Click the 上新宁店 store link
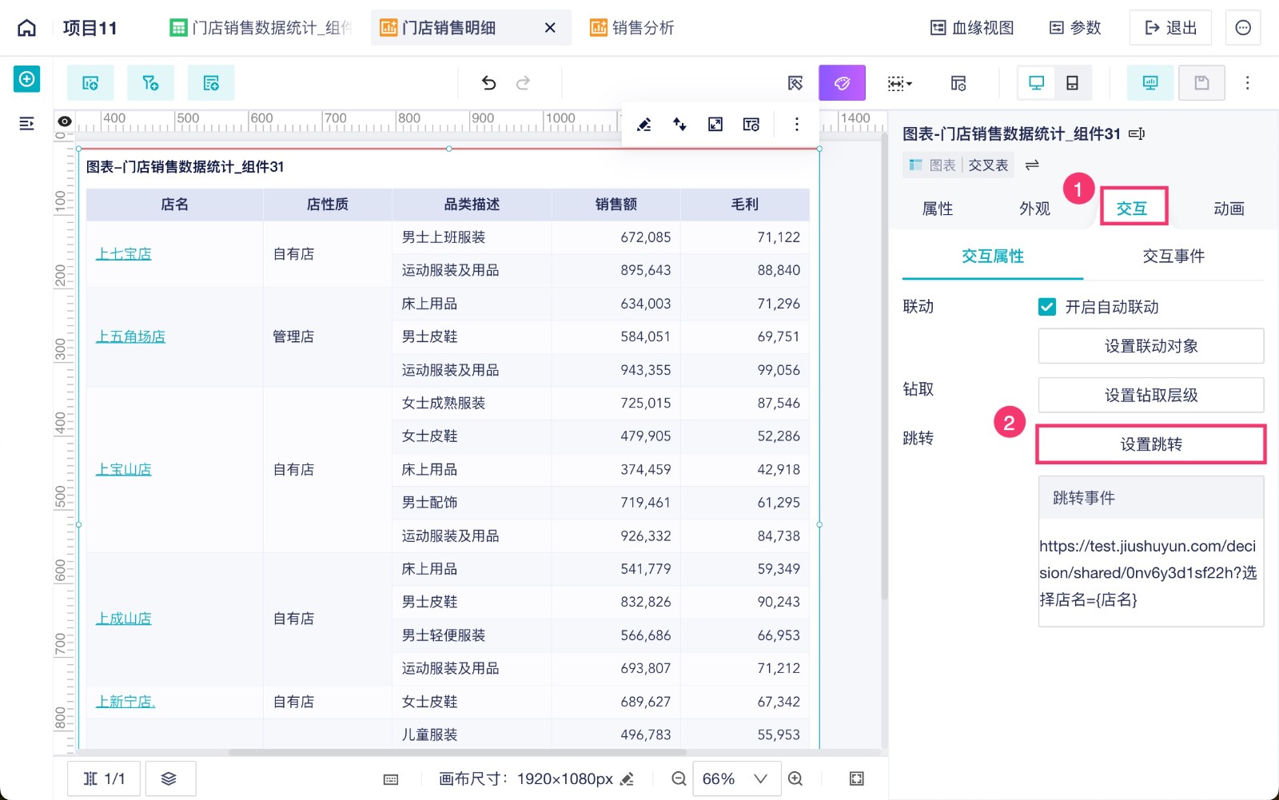The image size is (1279, 800). point(126,702)
